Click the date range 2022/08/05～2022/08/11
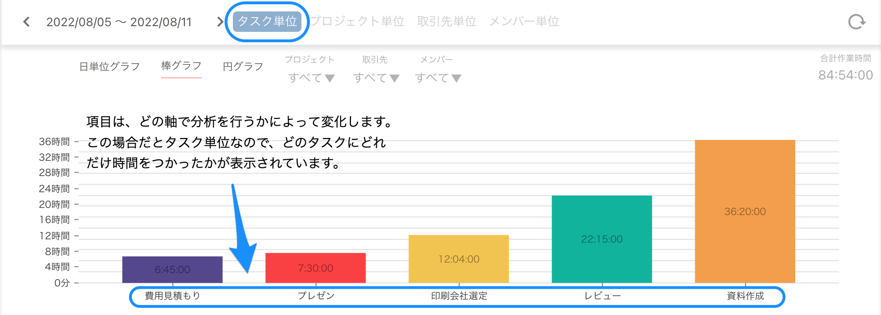Image resolution: width=881 pixels, height=315 pixels. [119, 21]
